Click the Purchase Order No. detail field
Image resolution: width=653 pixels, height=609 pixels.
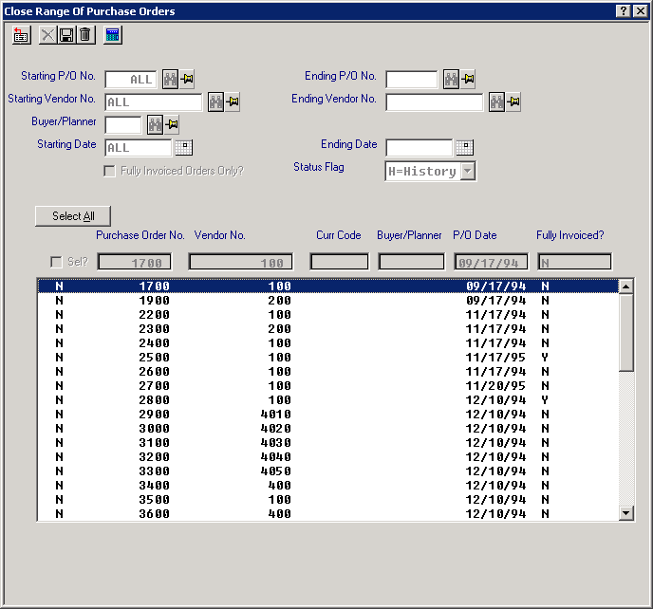[x=135, y=262]
